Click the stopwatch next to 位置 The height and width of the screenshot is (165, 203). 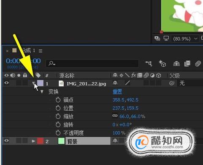58,108
